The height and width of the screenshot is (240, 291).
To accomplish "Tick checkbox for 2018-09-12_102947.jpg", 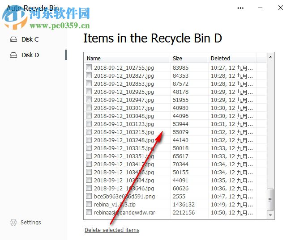I will coord(89,100).
